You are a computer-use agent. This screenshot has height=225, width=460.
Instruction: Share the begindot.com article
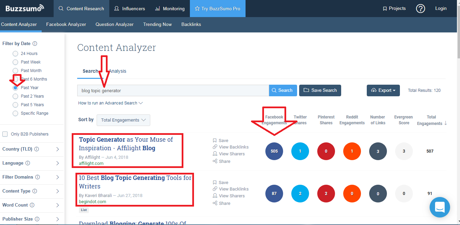tap(221, 203)
